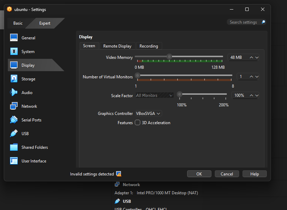Click the "Invalid settings detected" text
This screenshot has height=210, width=287.
(x=92, y=174)
